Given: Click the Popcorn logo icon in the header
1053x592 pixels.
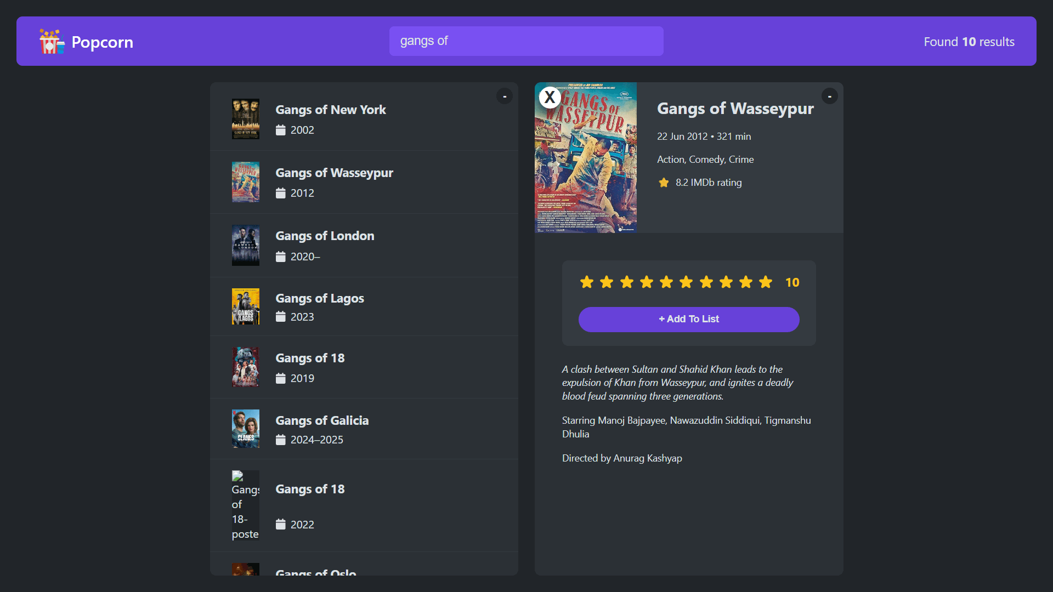Looking at the screenshot, I should 51,41.
